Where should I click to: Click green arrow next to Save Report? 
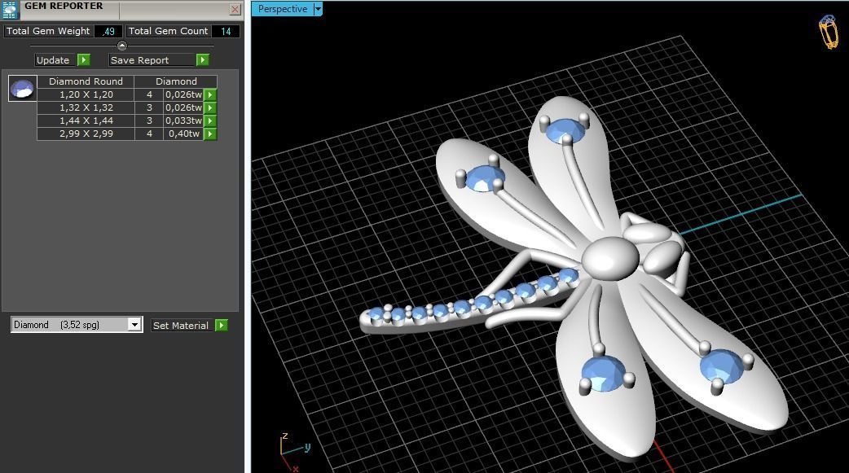[x=203, y=60]
